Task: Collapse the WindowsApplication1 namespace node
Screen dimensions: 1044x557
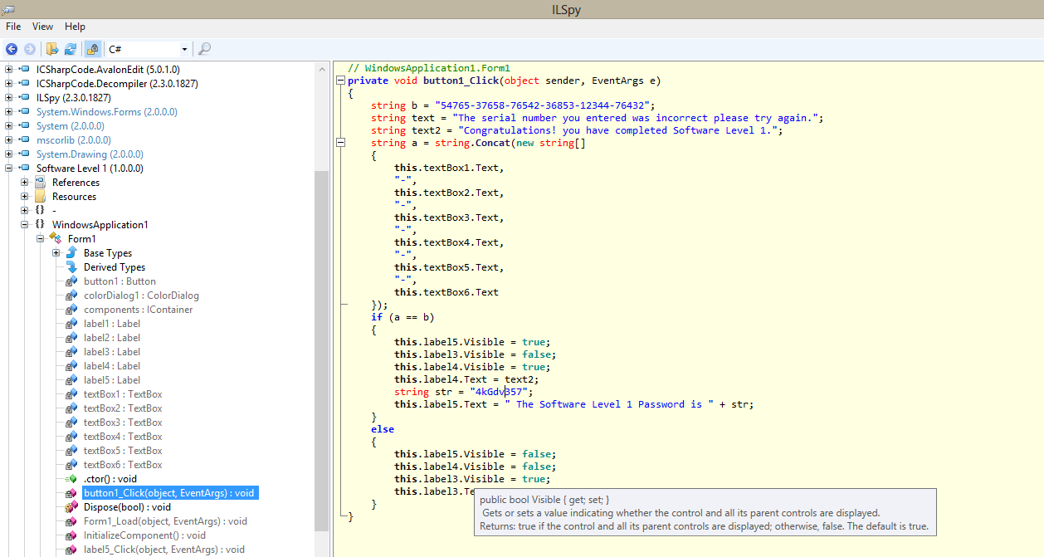Action: (x=25, y=225)
